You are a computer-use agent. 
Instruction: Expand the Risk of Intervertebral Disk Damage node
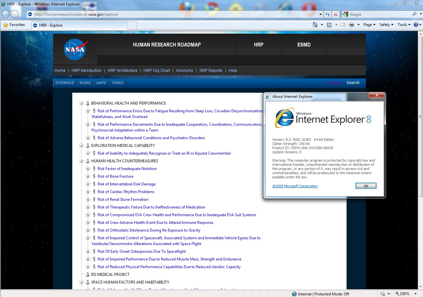[88, 184]
